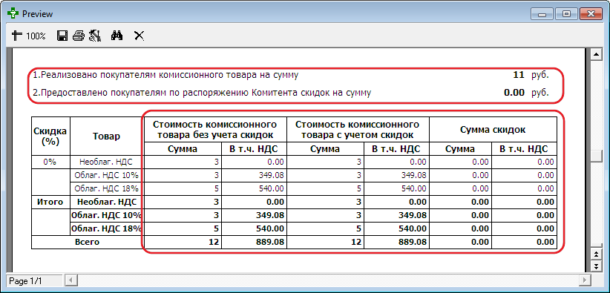Go to previous page via double-up arrow
The width and height of the screenshot is (610, 293).
596,255
